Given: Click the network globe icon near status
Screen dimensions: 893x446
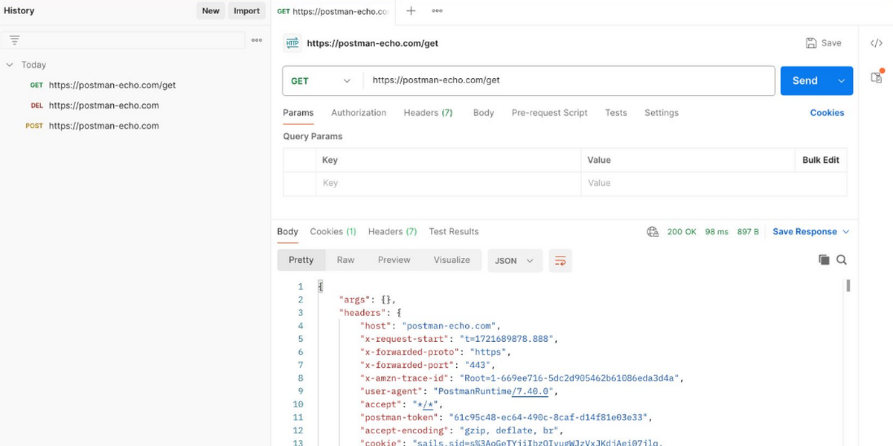Looking at the screenshot, I should point(653,232).
